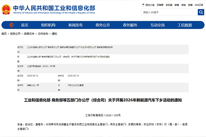Open the 政务公开 navigation menu item
Image resolution: width=206 pixels, height=137 pixels.
[x=103, y=25]
